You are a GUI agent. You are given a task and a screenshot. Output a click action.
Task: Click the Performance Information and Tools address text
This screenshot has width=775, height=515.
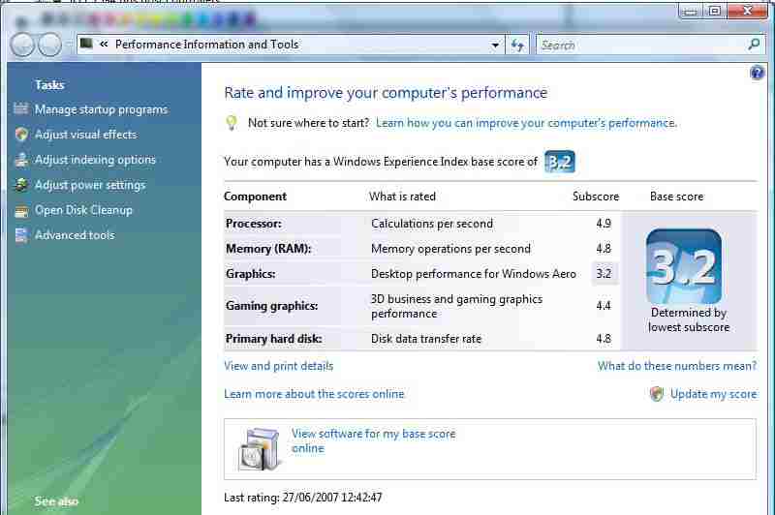[207, 45]
